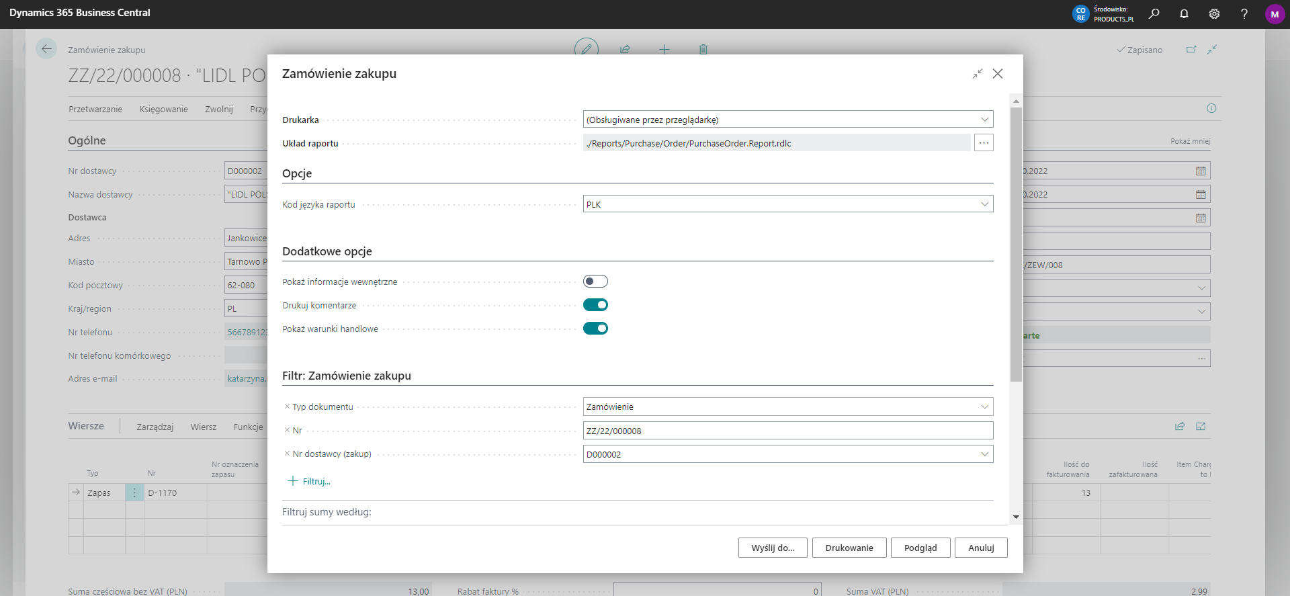Viewport: 1290px width, 596px height.
Task: Click the Drukowanie button
Action: click(849, 548)
